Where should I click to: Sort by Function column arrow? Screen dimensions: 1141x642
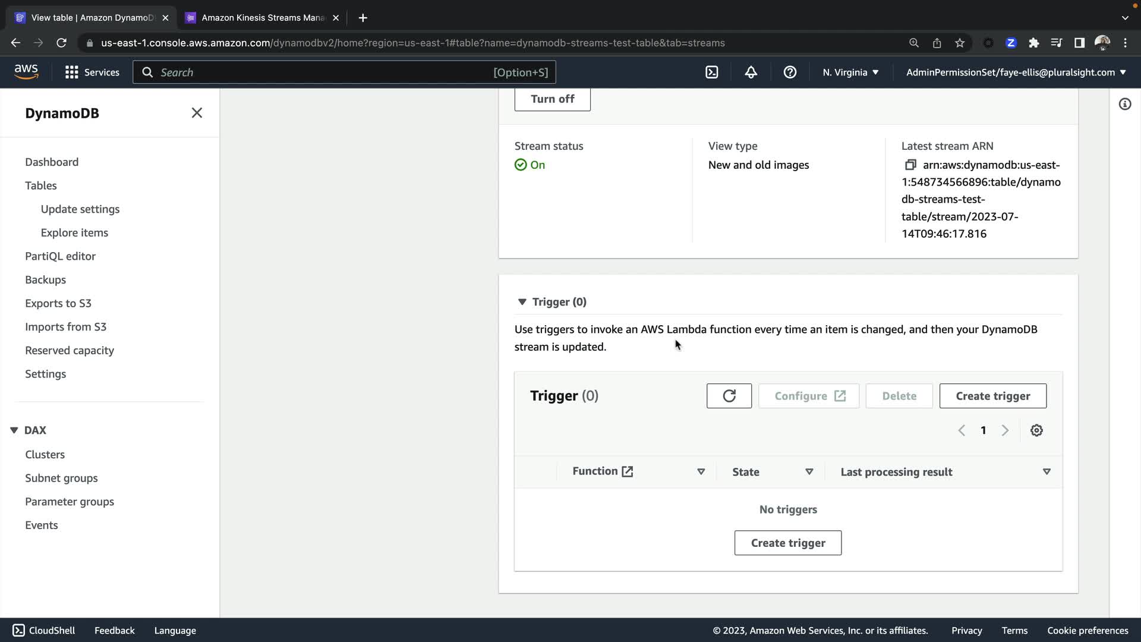click(701, 471)
